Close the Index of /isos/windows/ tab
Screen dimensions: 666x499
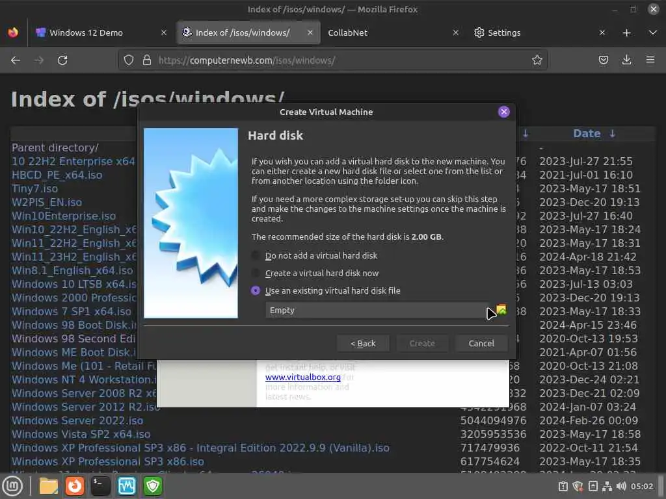[x=310, y=32]
